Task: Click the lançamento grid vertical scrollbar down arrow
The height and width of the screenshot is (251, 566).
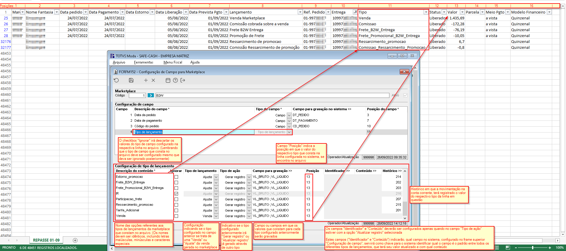Action: 405,218
